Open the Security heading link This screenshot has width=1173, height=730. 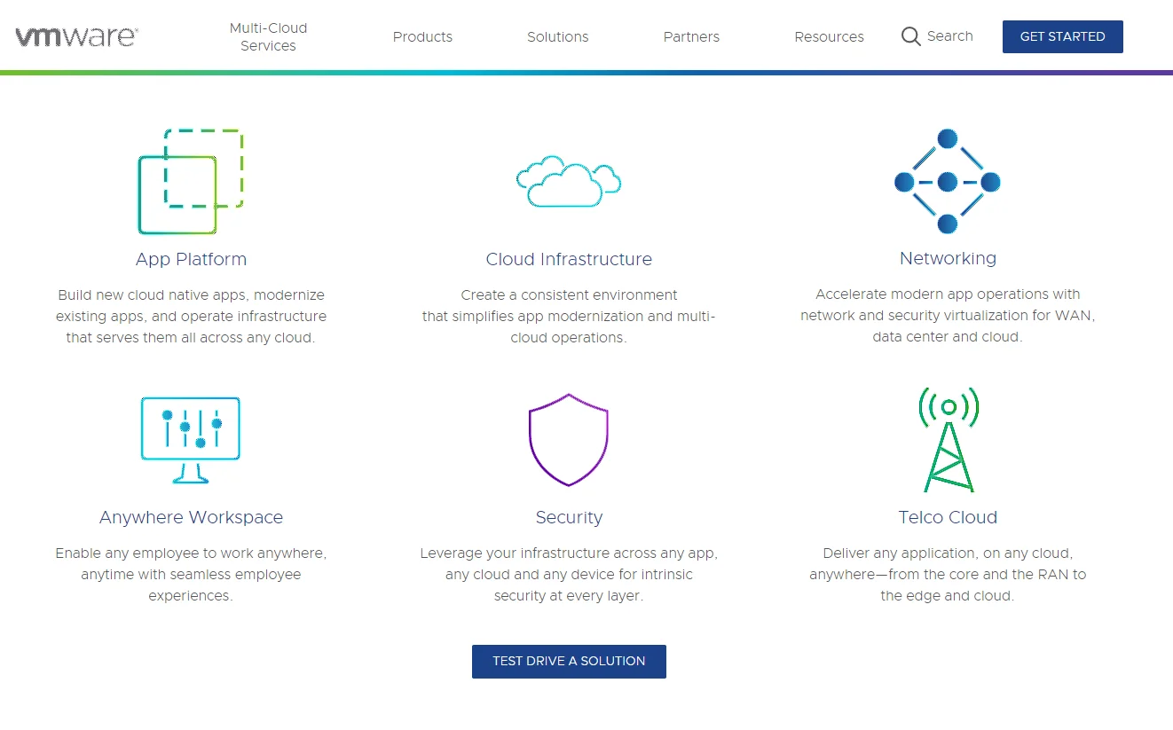569,517
